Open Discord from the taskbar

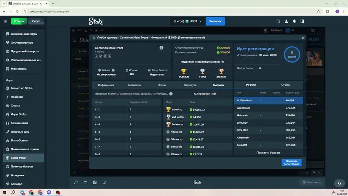pos(49,192)
